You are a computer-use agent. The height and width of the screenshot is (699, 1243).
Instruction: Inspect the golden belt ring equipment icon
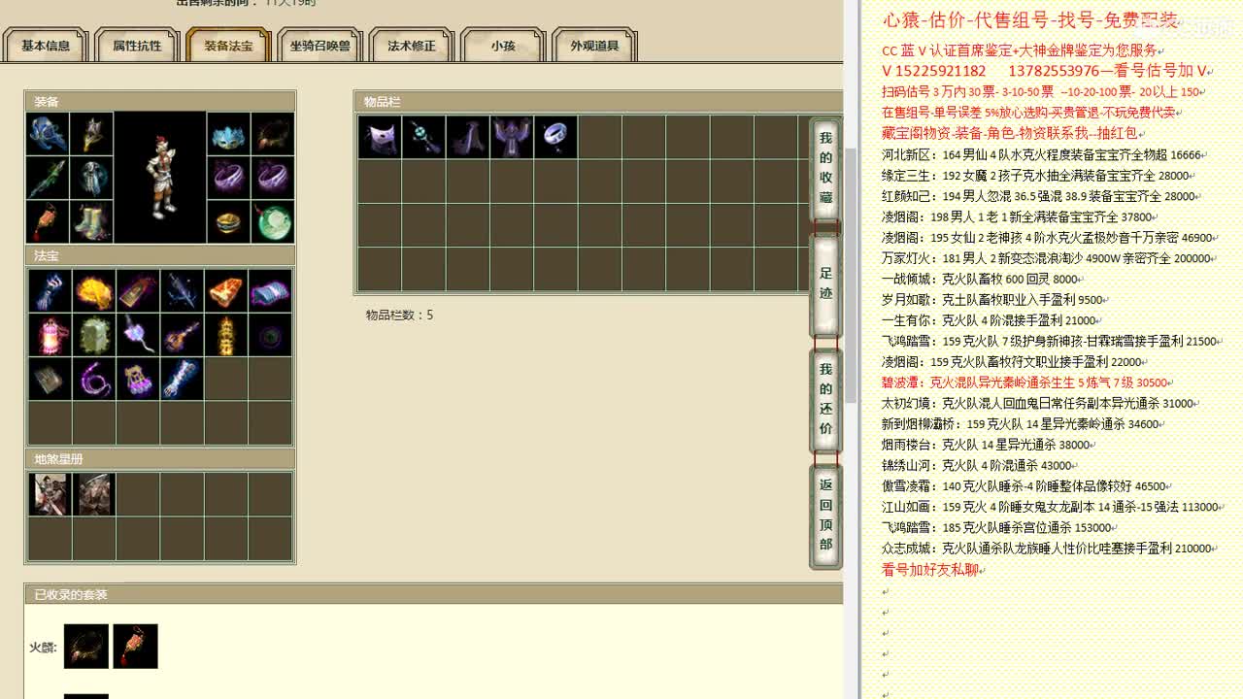click(229, 221)
